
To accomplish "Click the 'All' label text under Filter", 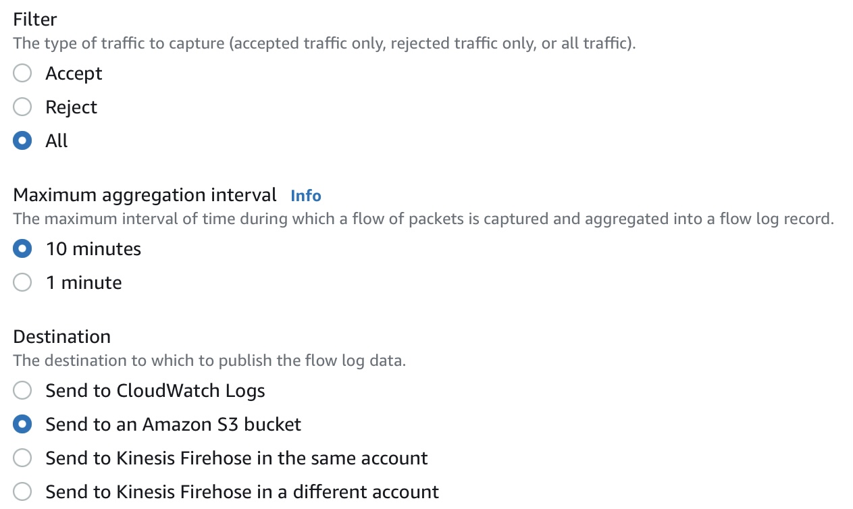I will point(57,140).
